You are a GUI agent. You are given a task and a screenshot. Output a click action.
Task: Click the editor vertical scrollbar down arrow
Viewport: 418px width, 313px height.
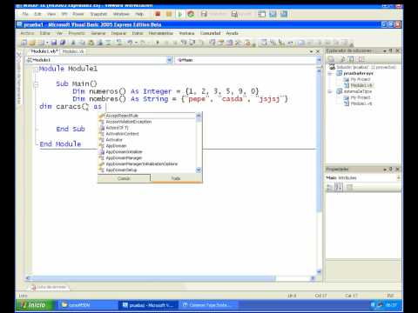tap(319, 271)
